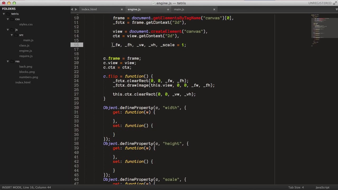Click the INSERT MODE status text
338x190 pixels.
(12, 187)
